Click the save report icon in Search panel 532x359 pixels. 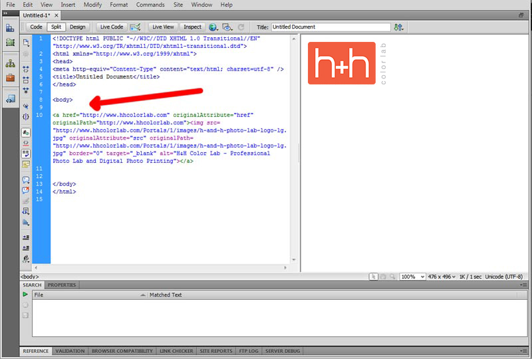tap(25, 315)
